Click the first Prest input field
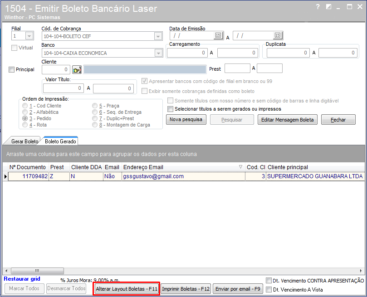The image size is (367, 297). point(237,68)
